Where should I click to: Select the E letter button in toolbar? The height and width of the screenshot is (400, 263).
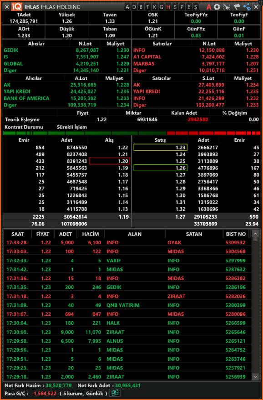click(188, 7)
